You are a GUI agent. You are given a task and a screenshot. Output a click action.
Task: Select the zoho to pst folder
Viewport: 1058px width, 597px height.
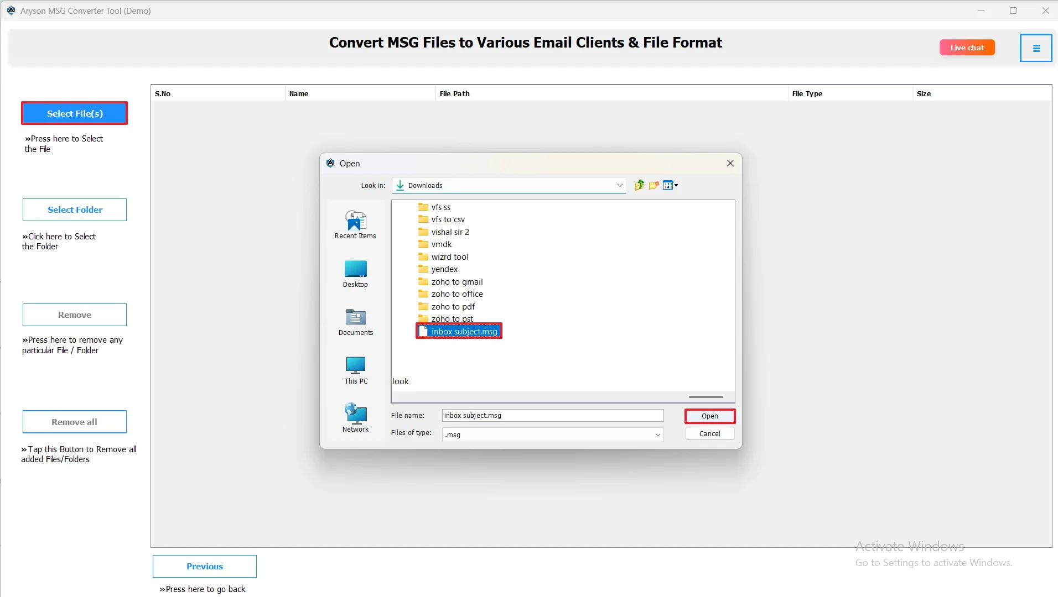click(x=446, y=319)
